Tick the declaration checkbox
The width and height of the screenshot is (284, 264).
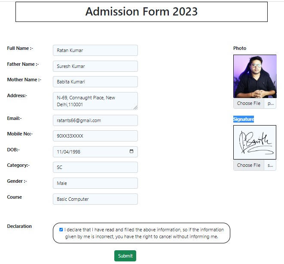(61, 230)
